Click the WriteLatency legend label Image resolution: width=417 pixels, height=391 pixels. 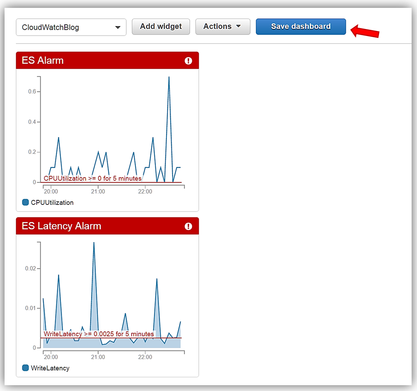pos(50,368)
